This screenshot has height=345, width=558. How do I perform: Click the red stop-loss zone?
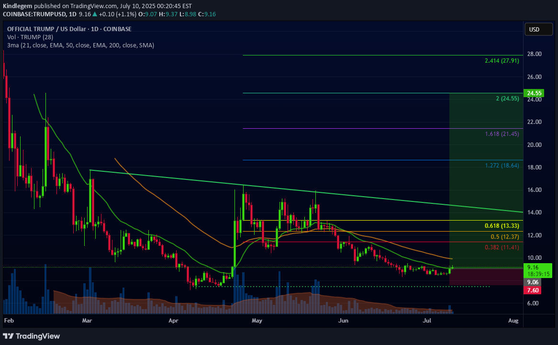pos(483,277)
